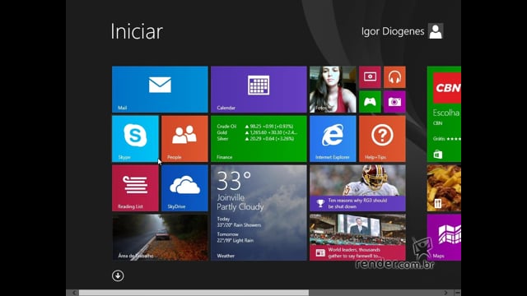
Task: Click the horizontal scrollbar thumb
Action: tap(194, 293)
